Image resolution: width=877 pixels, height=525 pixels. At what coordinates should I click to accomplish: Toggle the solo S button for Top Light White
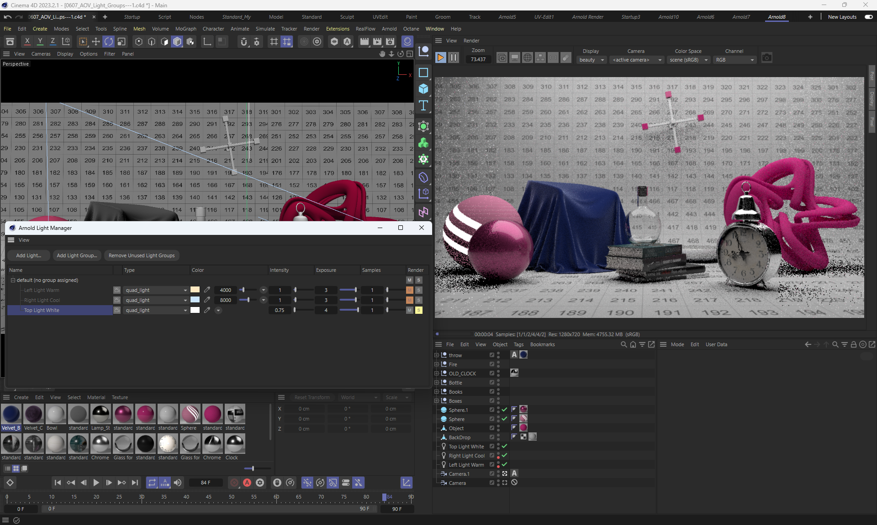[418, 310]
